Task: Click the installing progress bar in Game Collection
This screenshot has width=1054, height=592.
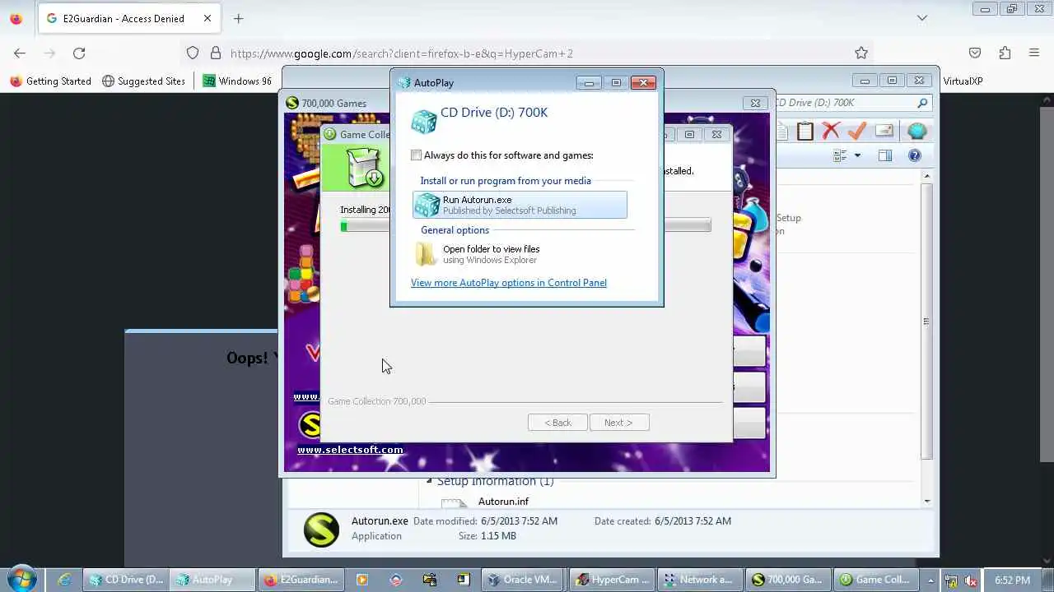Action: 525,226
